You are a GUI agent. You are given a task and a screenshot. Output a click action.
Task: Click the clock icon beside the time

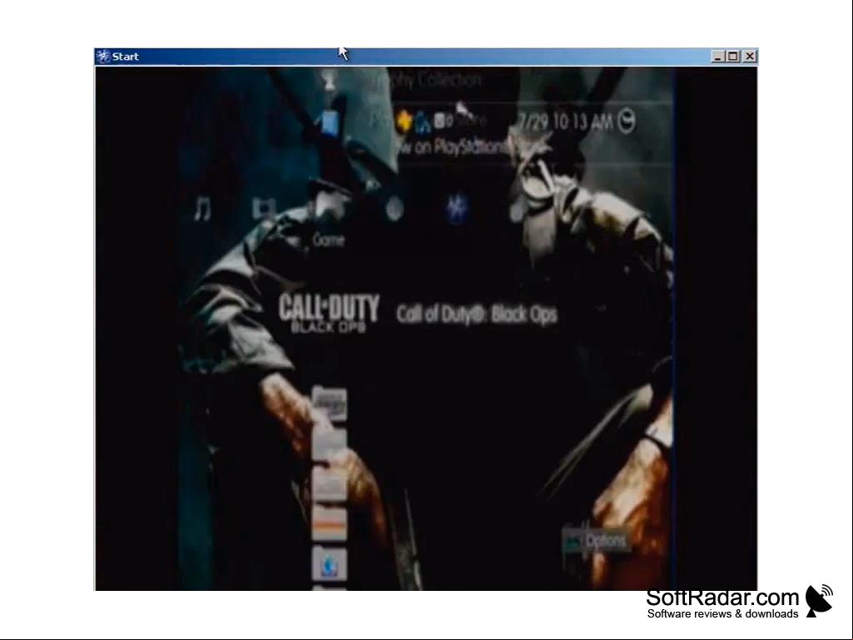pyautogui.click(x=627, y=122)
